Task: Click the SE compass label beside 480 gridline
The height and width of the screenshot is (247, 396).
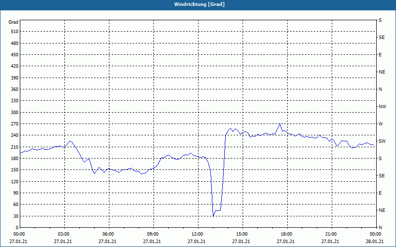Action: tap(382, 38)
